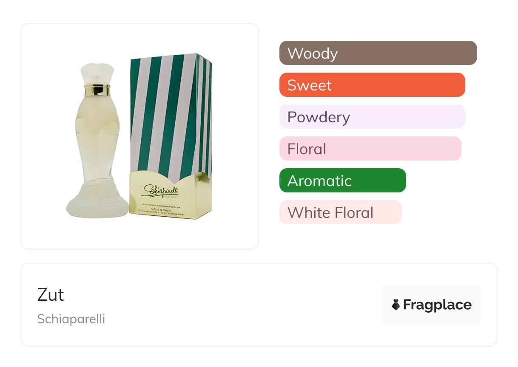Click the Schiaparelli script logo on box
This screenshot has width=518, height=367.
coord(161,190)
